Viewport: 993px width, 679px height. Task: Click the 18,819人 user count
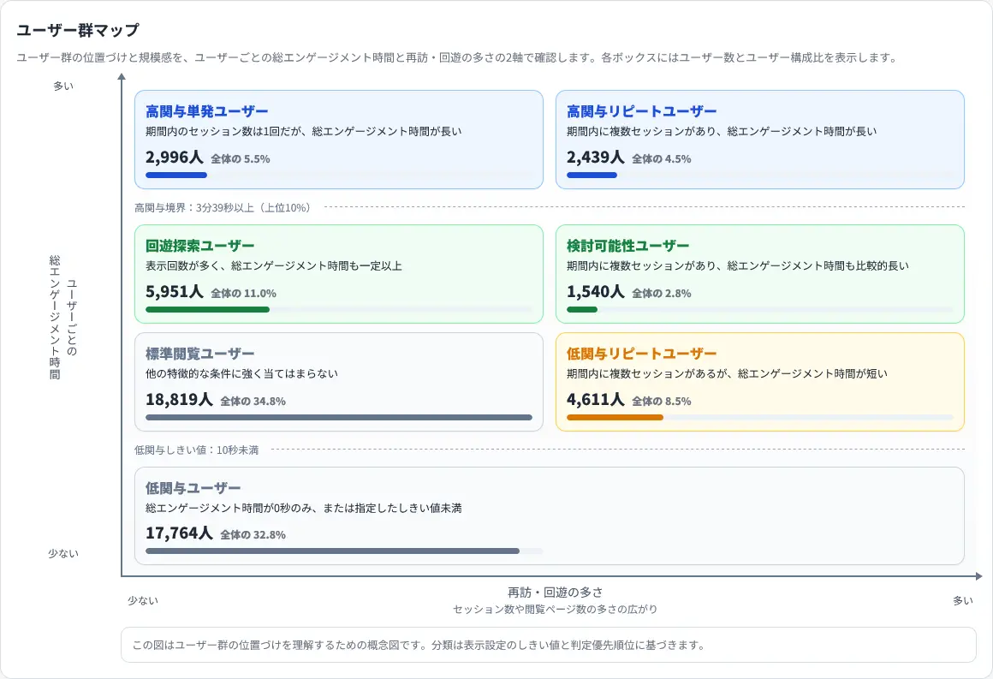click(179, 399)
